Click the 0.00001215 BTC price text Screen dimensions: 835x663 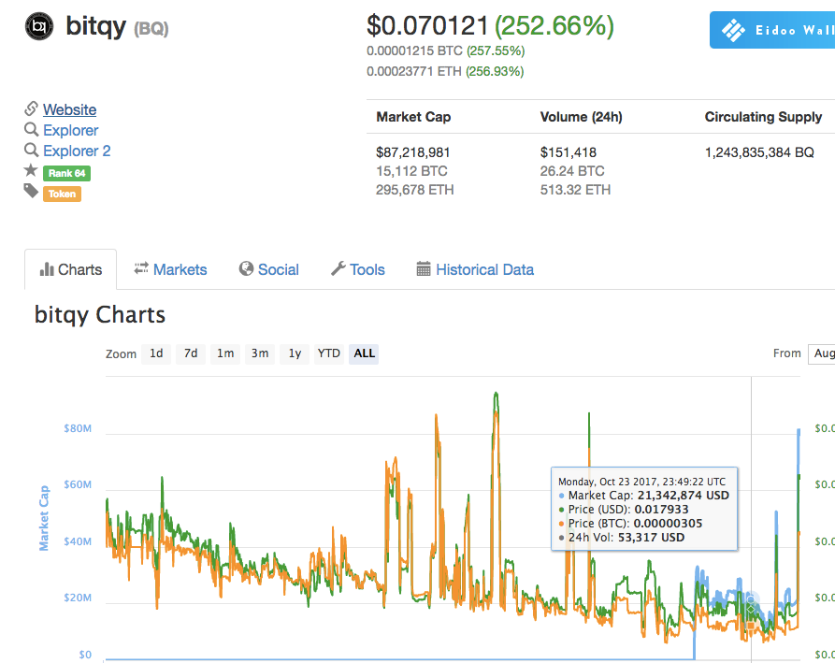[x=414, y=51]
